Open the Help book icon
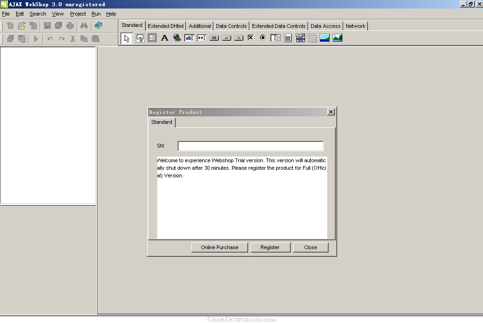This screenshot has width=483, height=323. [98, 25]
